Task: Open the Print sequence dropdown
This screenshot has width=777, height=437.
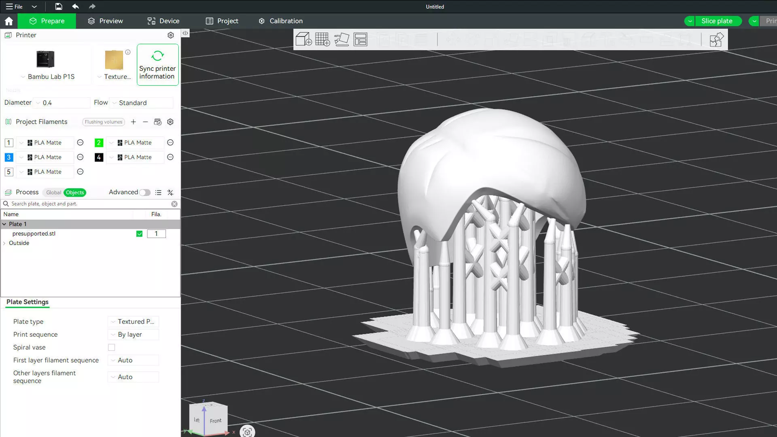Action: click(x=134, y=335)
